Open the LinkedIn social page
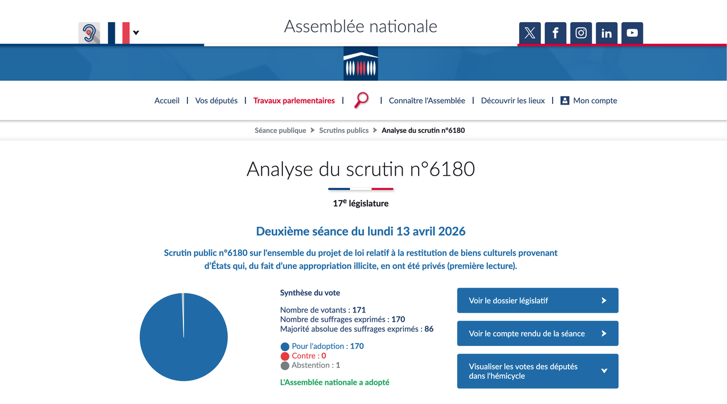The width and height of the screenshot is (727, 404). click(x=607, y=33)
